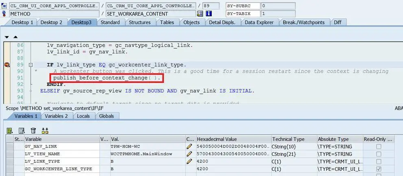
Task: Click the line number field showing 89
Action: [211, 6]
